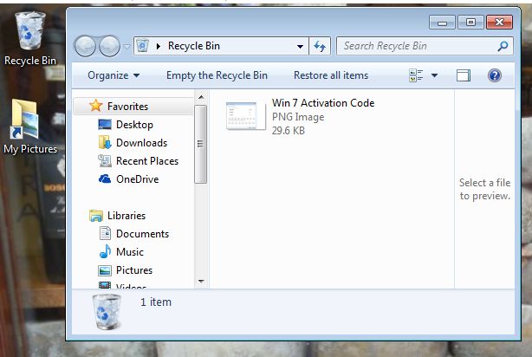The width and height of the screenshot is (532, 357).
Task: Click Empty the Recycle Bin
Action: (x=217, y=75)
